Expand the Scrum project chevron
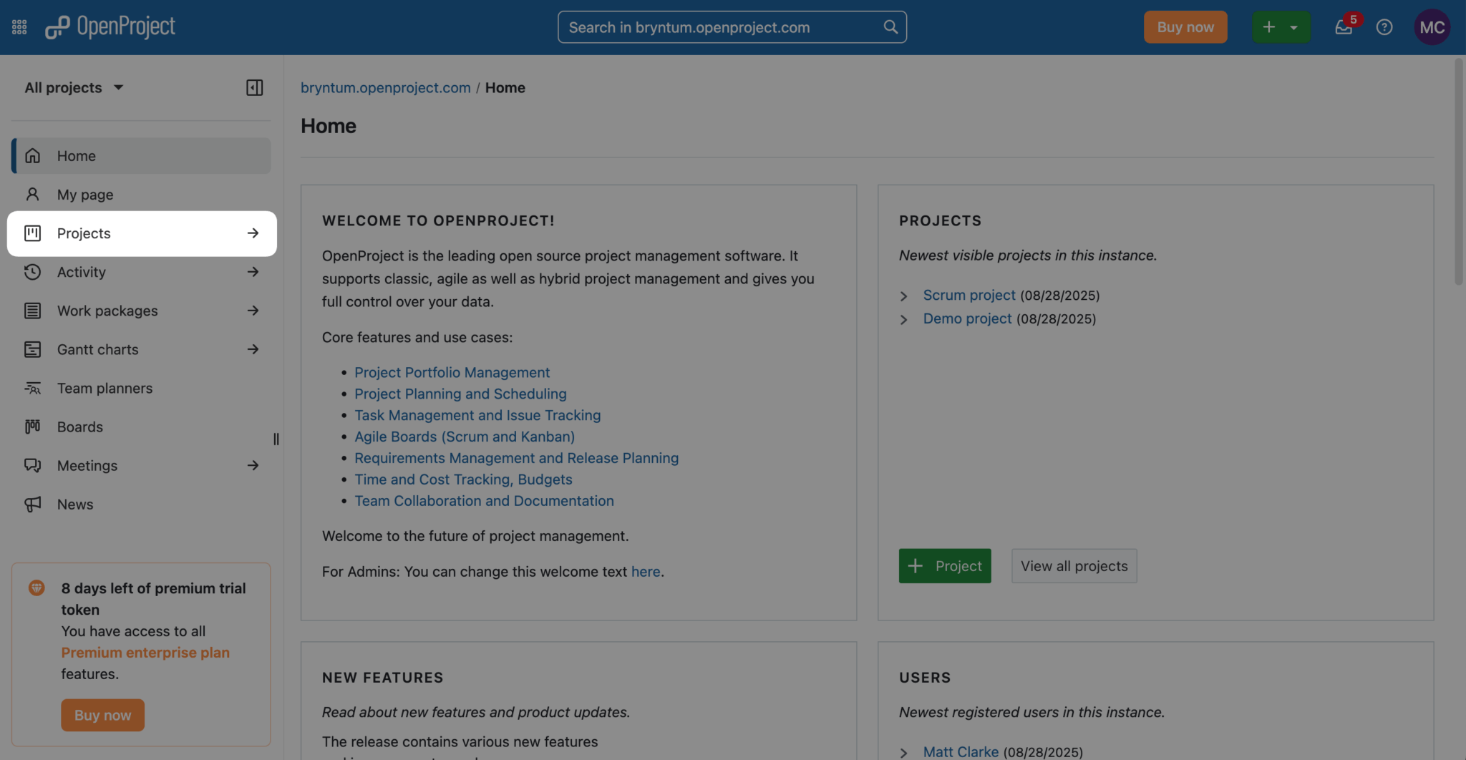This screenshot has width=1466, height=760. point(904,296)
